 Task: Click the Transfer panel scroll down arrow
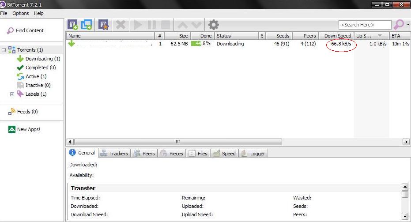tap(405, 216)
